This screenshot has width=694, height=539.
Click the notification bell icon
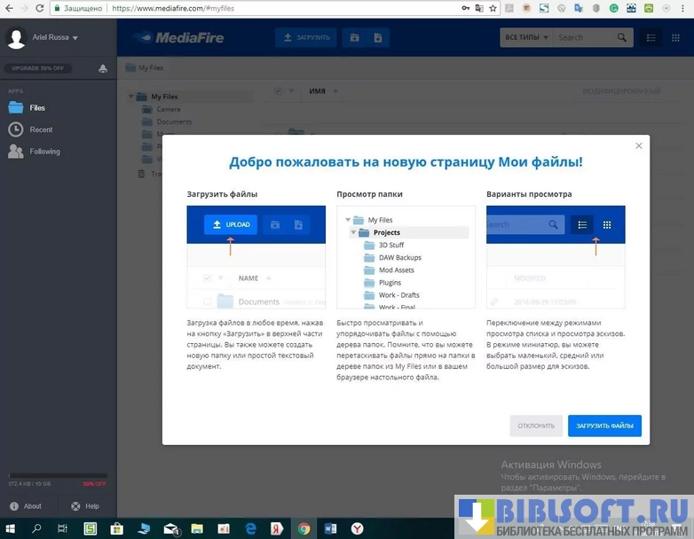pos(103,68)
